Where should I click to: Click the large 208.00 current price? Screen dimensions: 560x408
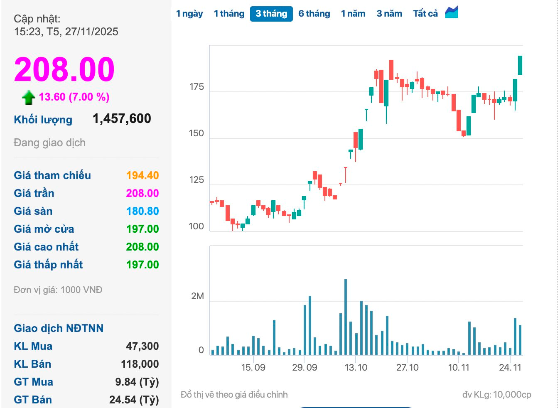point(64,69)
